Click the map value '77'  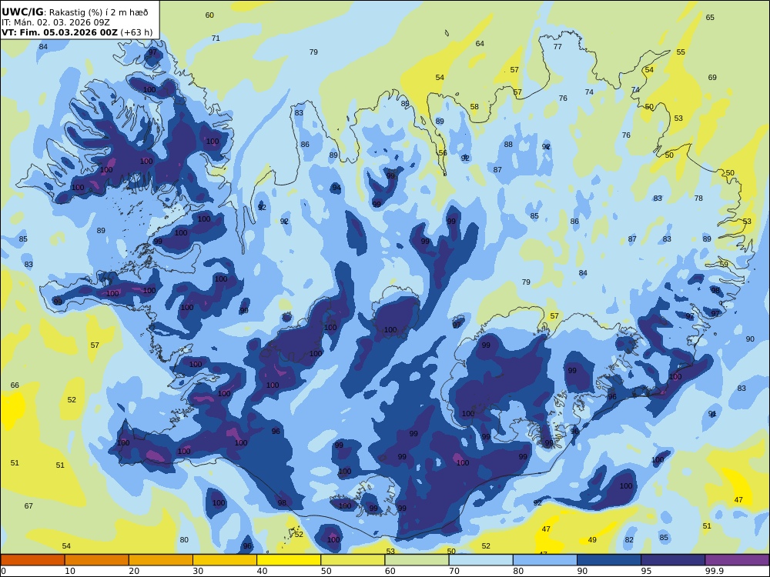click(x=557, y=47)
